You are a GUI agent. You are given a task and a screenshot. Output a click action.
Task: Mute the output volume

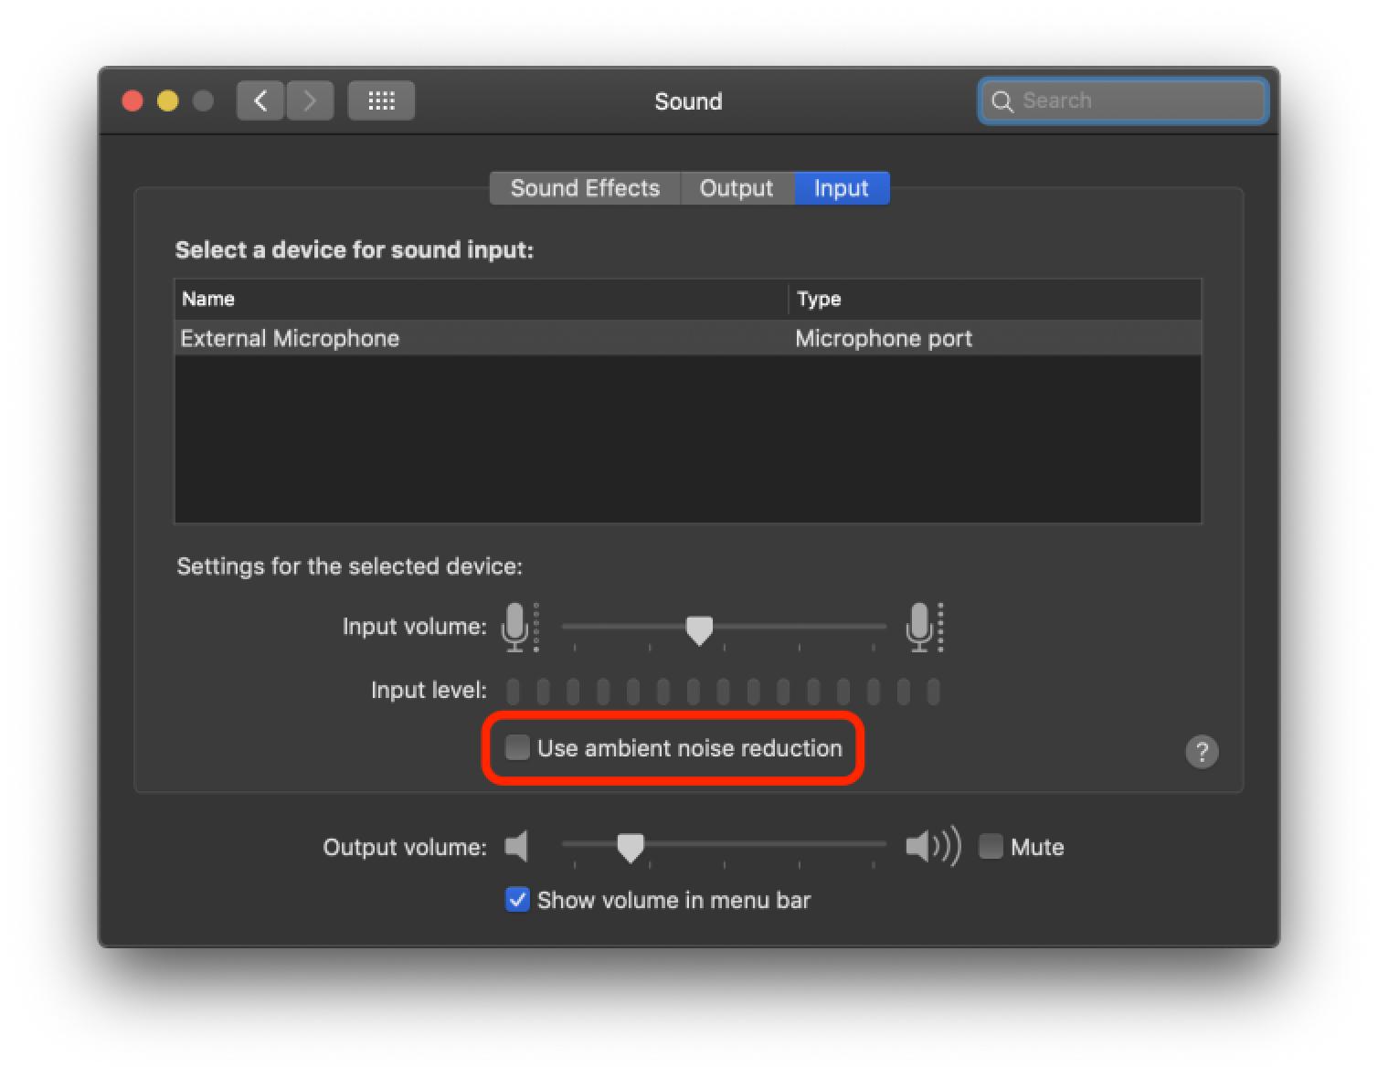point(991,846)
